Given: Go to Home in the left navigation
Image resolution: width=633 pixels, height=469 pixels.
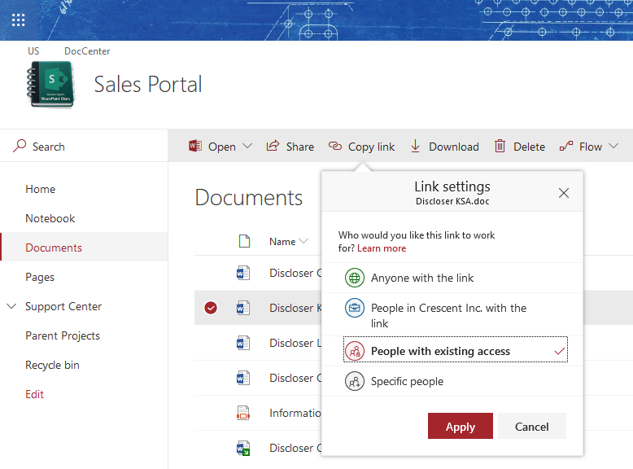Looking at the screenshot, I should (x=41, y=189).
